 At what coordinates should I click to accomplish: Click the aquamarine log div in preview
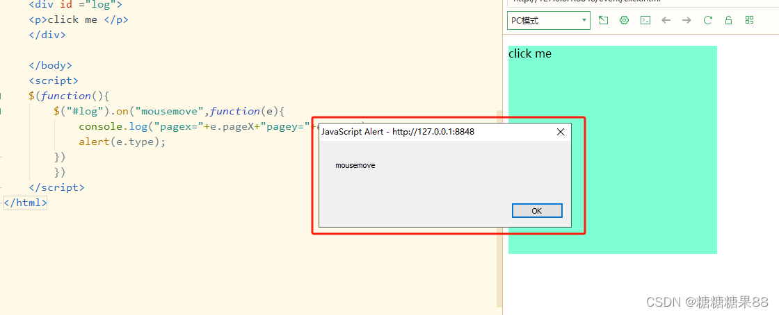click(x=613, y=150)
